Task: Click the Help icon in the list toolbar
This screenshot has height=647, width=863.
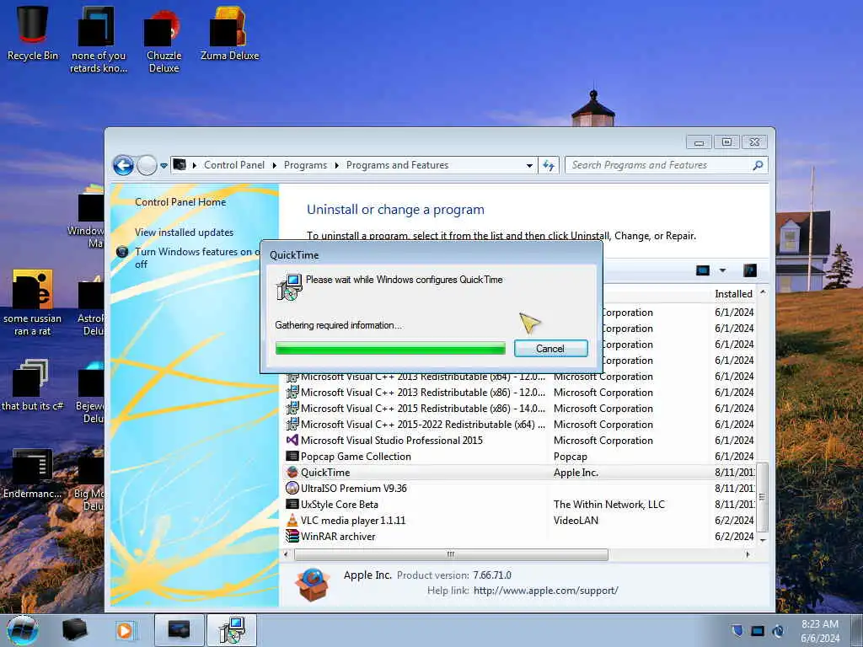Action: [749, 270]
